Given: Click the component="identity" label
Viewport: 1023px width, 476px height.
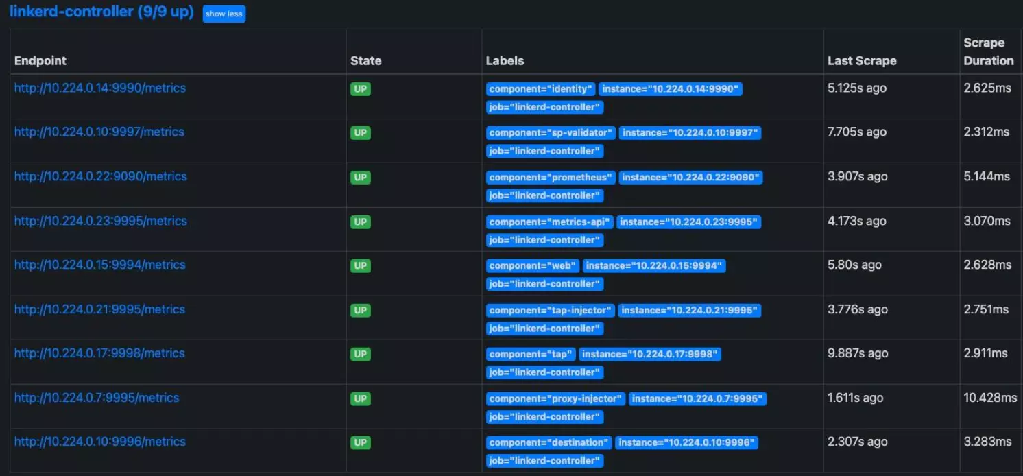Looking at the screenshot, I should tap(541, 89).
